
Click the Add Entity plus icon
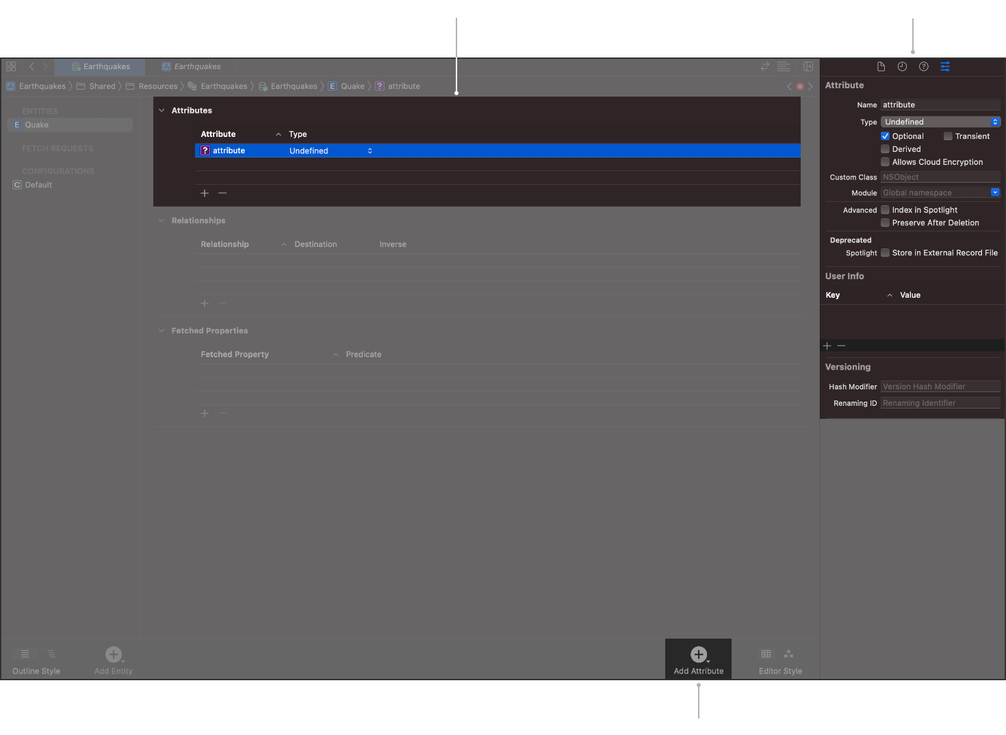(x=114, y=654)
